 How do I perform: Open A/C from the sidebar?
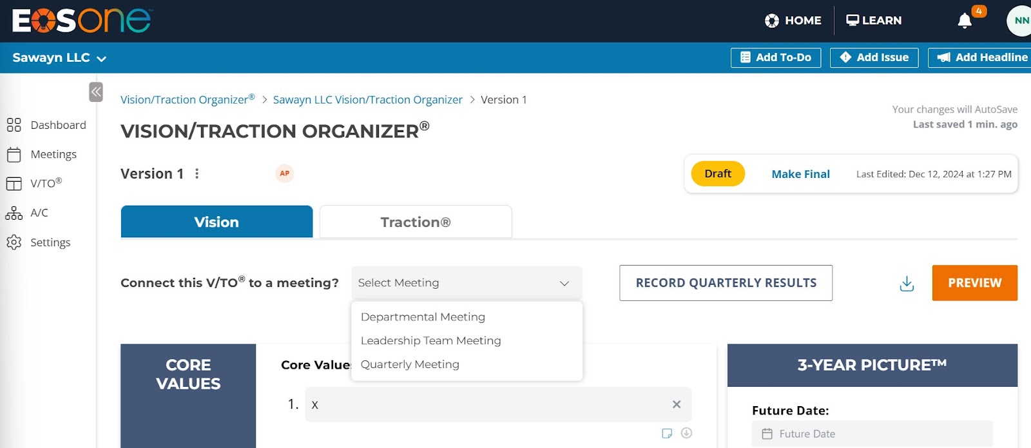27,213
